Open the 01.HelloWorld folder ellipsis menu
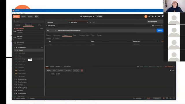The width and height of the screenshot is (185, 104). click(42, 47)
